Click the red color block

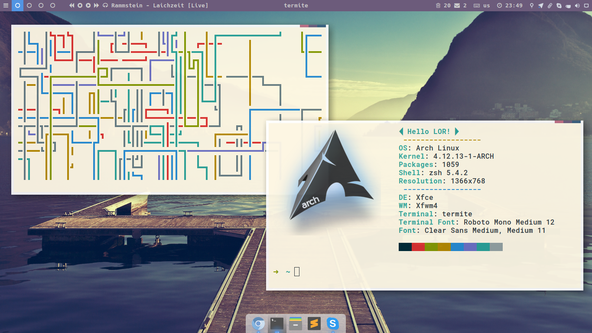tap(418, 247)
